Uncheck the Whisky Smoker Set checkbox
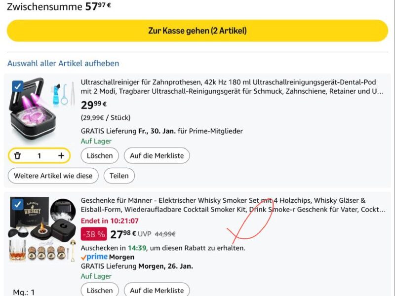 click(x=18, y=205)
